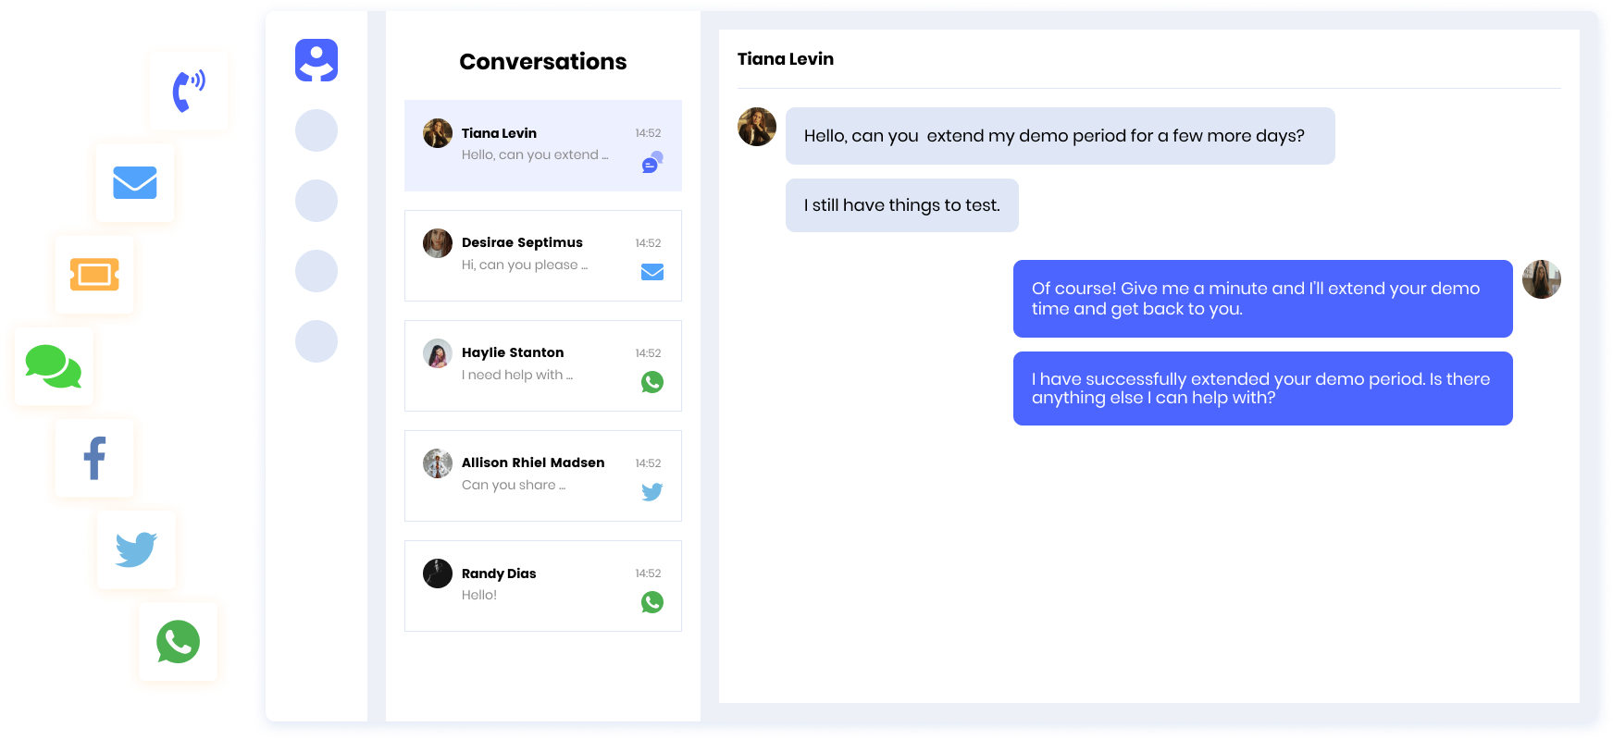This screenshot has width=1613, height=740.
Task: Select the Facebook channel icon
Action: 94,458
